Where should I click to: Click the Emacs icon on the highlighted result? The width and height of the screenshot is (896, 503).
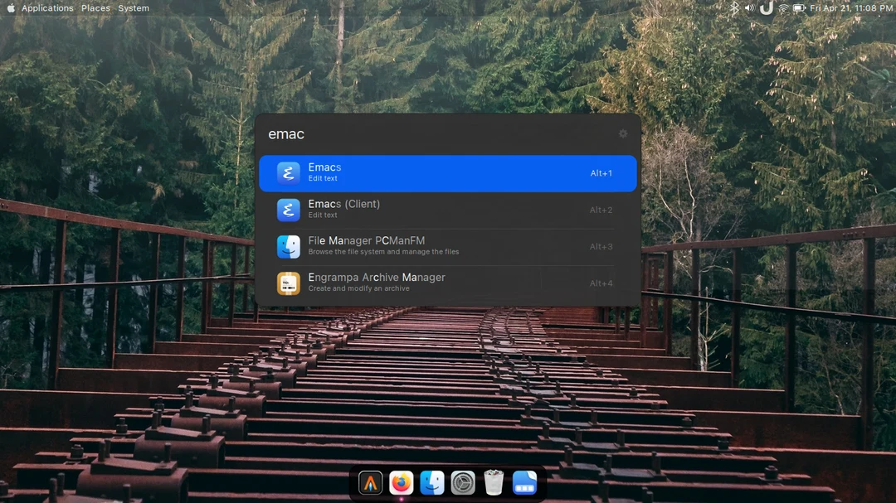pyautogui.click(x=288, y=173)
